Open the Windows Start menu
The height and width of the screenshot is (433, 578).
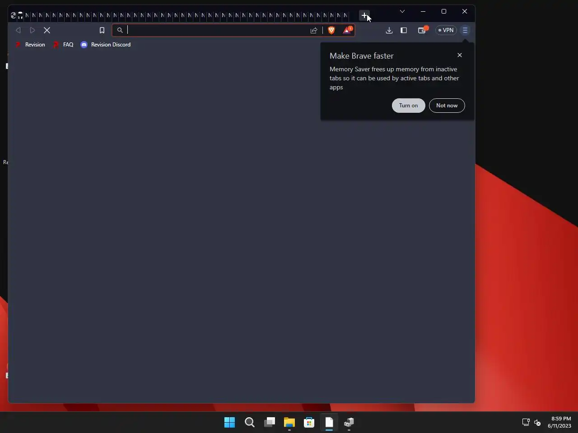click(x=230, y=423)
